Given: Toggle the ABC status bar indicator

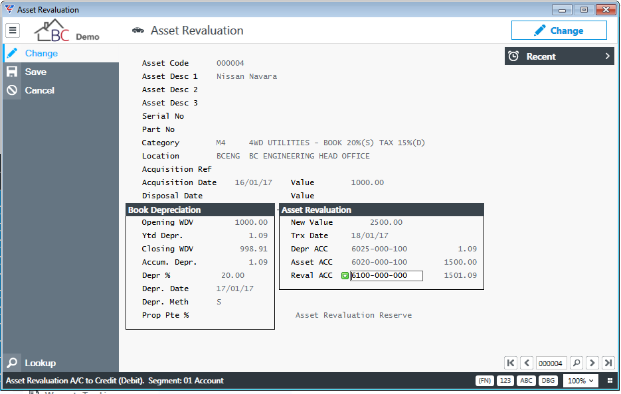Looking at the screenshot, I should click(x=526, y=381).
